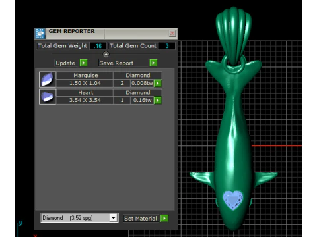Click the green arrow next to Update
This screenshot has width=317, height=237.
[x=83, y=63]
